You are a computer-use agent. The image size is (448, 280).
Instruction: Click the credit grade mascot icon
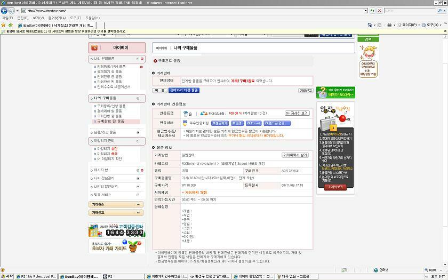186,114
